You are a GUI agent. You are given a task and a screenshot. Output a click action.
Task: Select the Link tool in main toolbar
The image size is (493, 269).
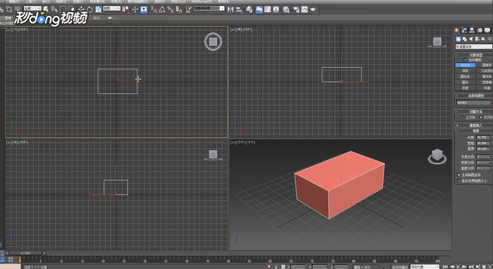1,9
